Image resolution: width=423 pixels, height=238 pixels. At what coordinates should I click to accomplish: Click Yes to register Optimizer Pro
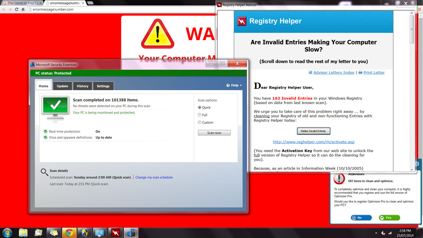pyautogui.click(x=389, y=217)
